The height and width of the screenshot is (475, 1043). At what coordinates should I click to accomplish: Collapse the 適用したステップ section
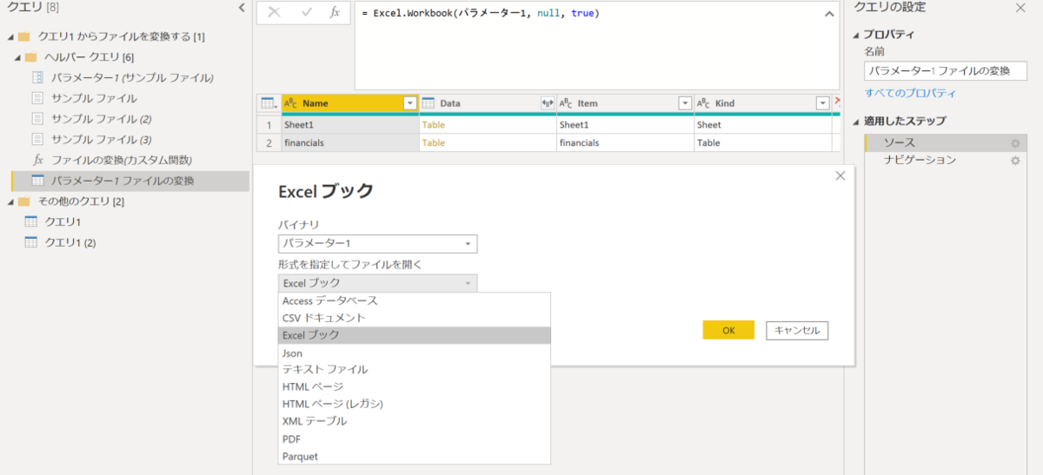(x=856, y=121)
